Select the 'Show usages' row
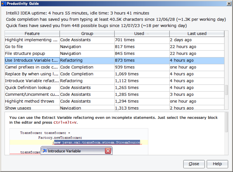Image resolution: width=233 pixels, height=172 pixels. 114,108
